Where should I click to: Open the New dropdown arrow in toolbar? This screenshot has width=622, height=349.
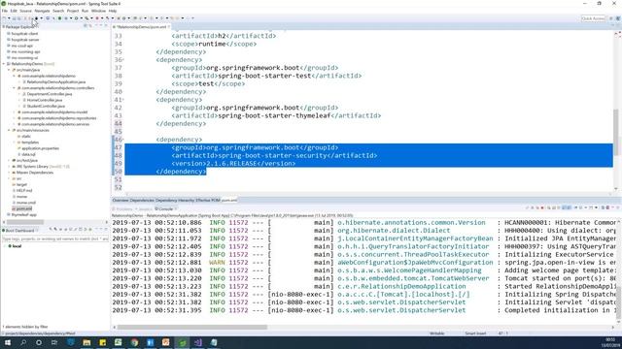(x=9, y=18)
